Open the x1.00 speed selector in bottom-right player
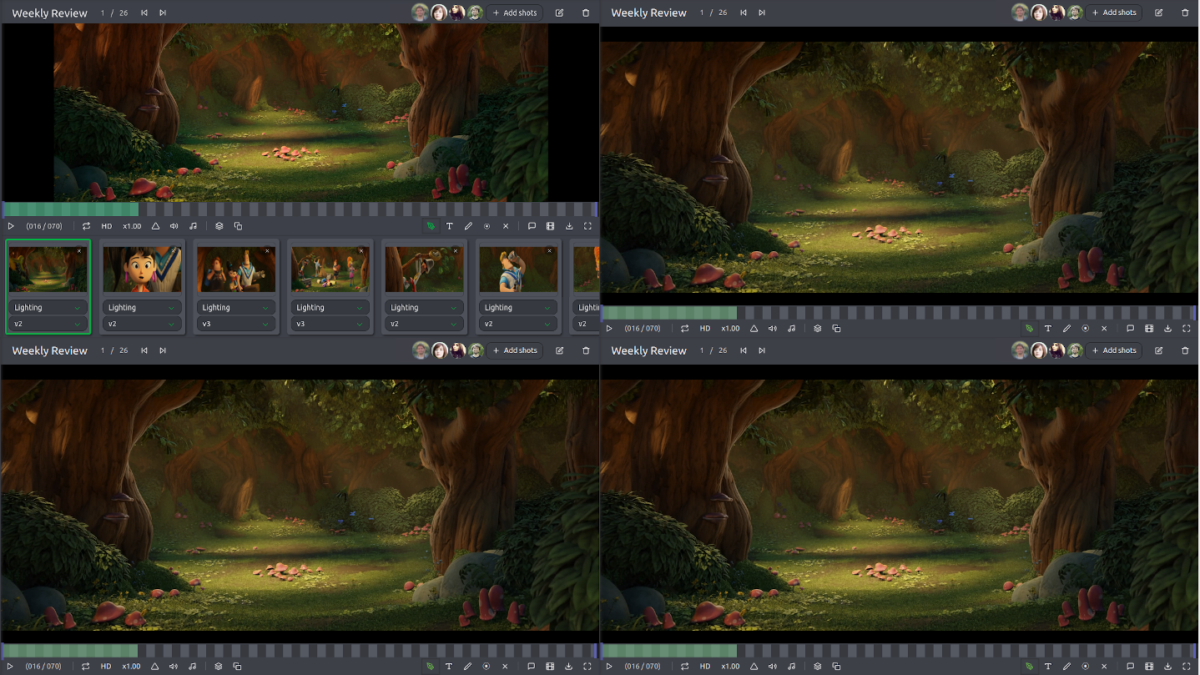 pyautogui.click(x=731, y=667)
